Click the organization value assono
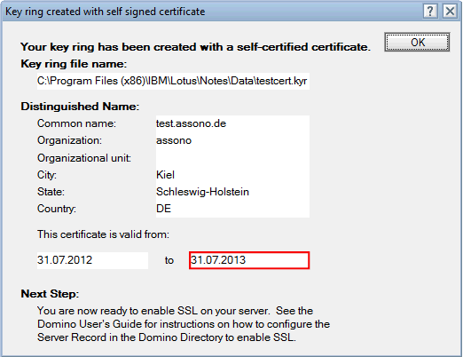Image resolution: width=463 pixels, height=357 pixels. point(174,140)
